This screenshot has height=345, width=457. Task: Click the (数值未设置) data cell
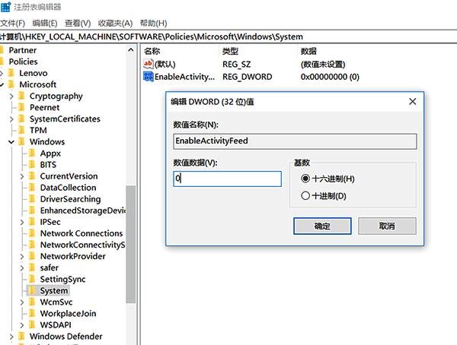point(323,64)
